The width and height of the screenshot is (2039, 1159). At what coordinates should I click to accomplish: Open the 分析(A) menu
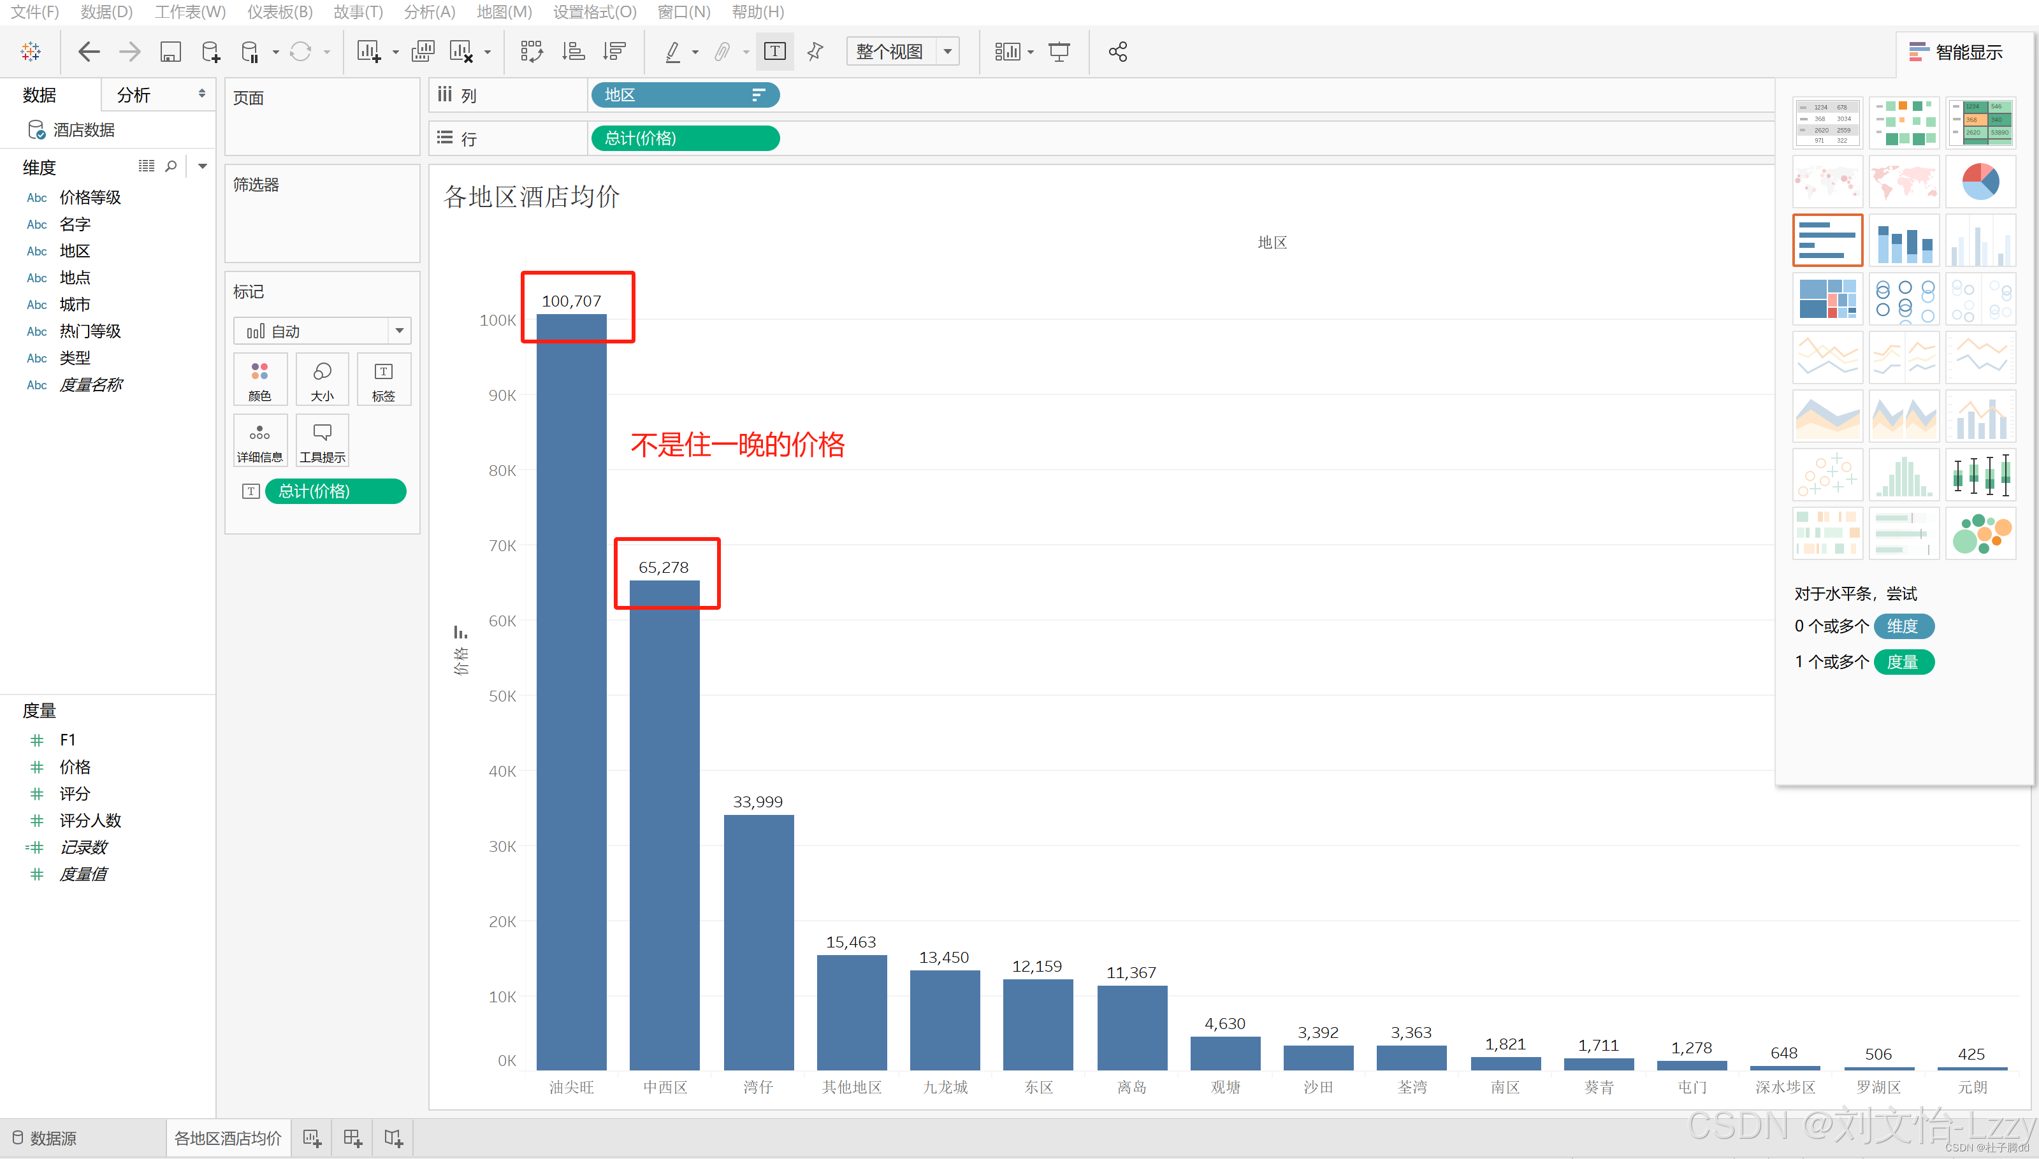point(429,12)
